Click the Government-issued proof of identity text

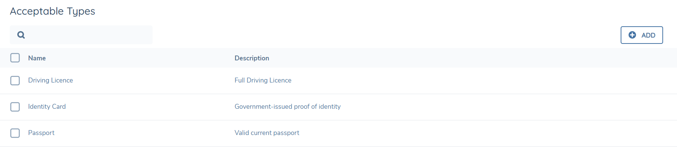tap(287, 106)
